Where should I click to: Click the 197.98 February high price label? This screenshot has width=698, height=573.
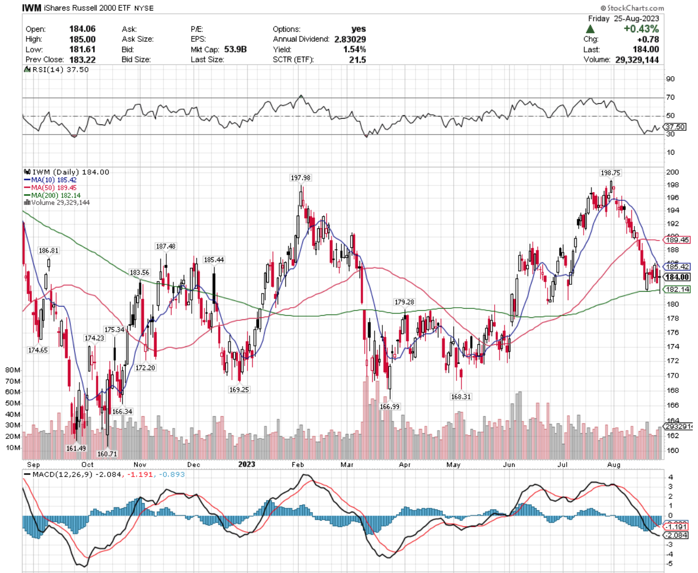click(x=301, y=178)
